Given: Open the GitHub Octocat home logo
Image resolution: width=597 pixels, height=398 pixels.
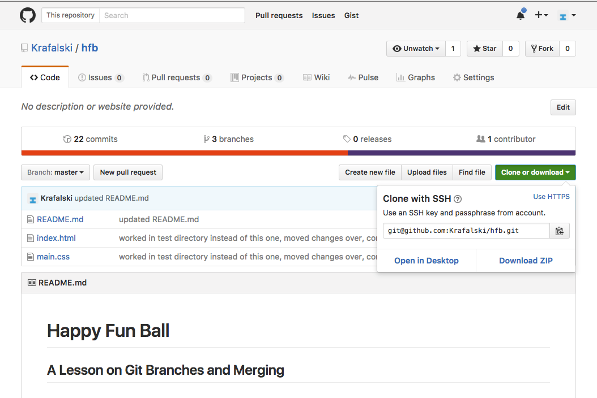Looking at the screenshot, I should point(27,16).
